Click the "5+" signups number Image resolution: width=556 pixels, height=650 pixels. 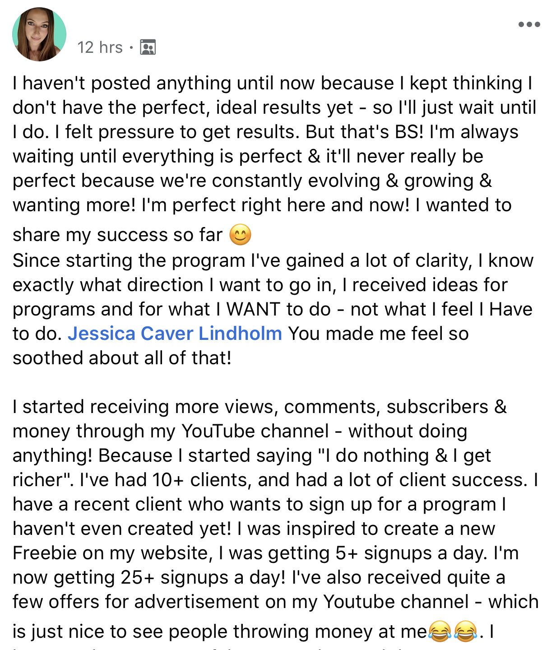point(347,553)
